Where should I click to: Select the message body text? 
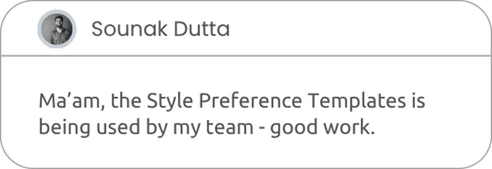tap(232, 115)
